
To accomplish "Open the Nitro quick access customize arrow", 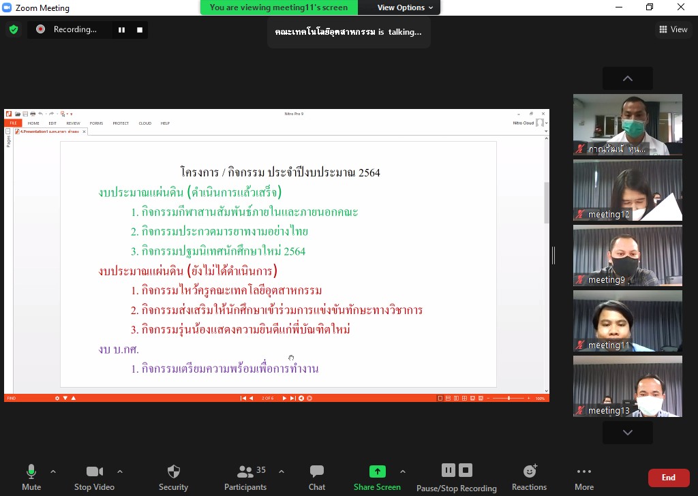I will (x=71, y=114).
